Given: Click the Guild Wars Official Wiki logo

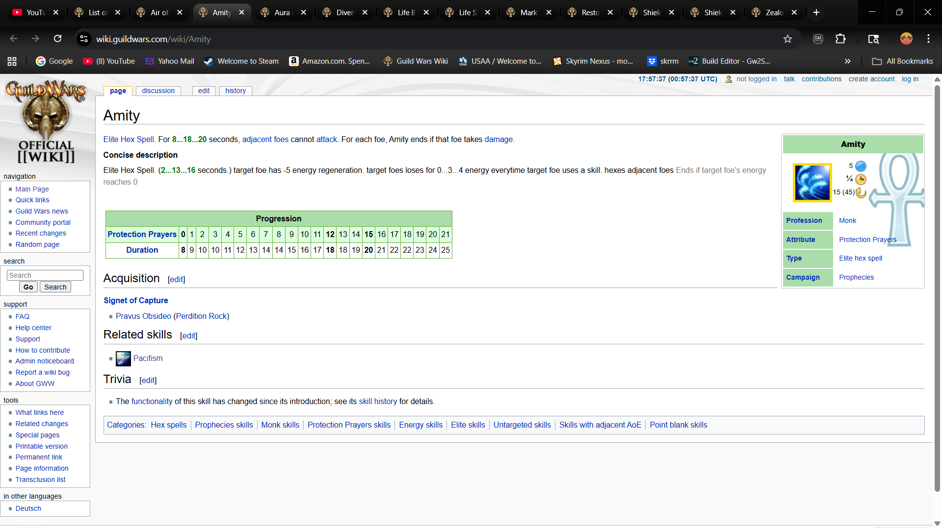Looking at the screenshot, I should coord(46,121).
